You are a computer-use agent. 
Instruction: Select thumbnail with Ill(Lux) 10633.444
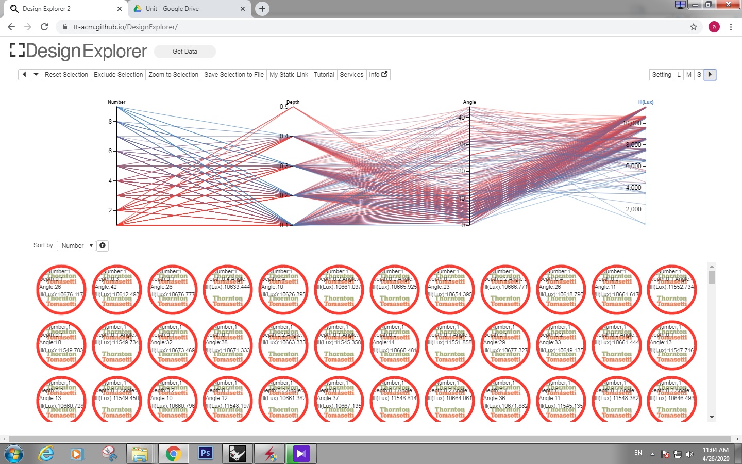(228, 290)
